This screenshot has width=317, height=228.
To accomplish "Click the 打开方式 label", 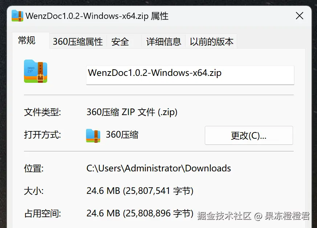I will click(42, 135).
